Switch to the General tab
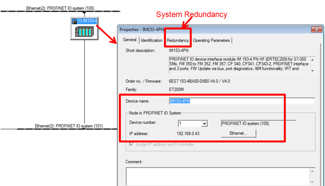Image resolution: width=325 pixels, height=186 pixels. pos(129,40)
